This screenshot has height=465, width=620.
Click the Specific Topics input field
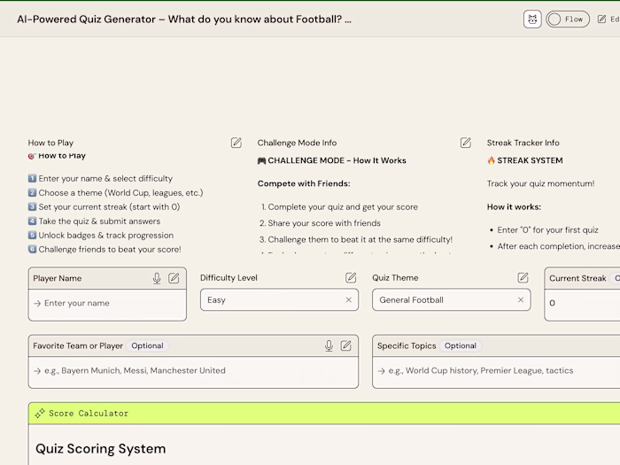point(496,371)
